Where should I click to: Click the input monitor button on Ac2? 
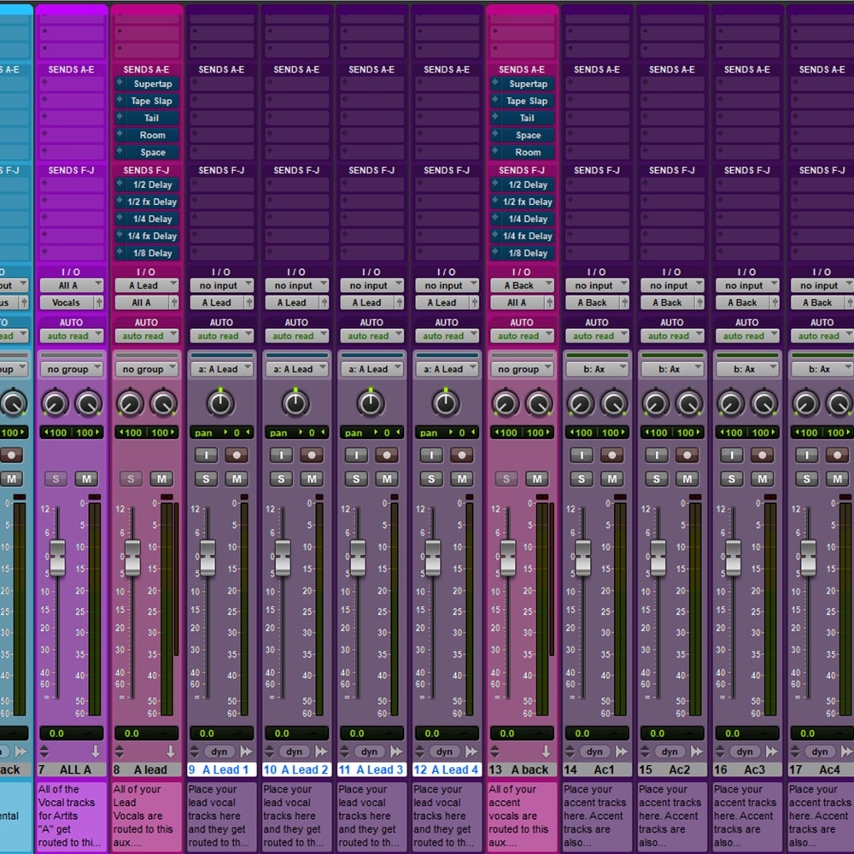coord(657,455)
